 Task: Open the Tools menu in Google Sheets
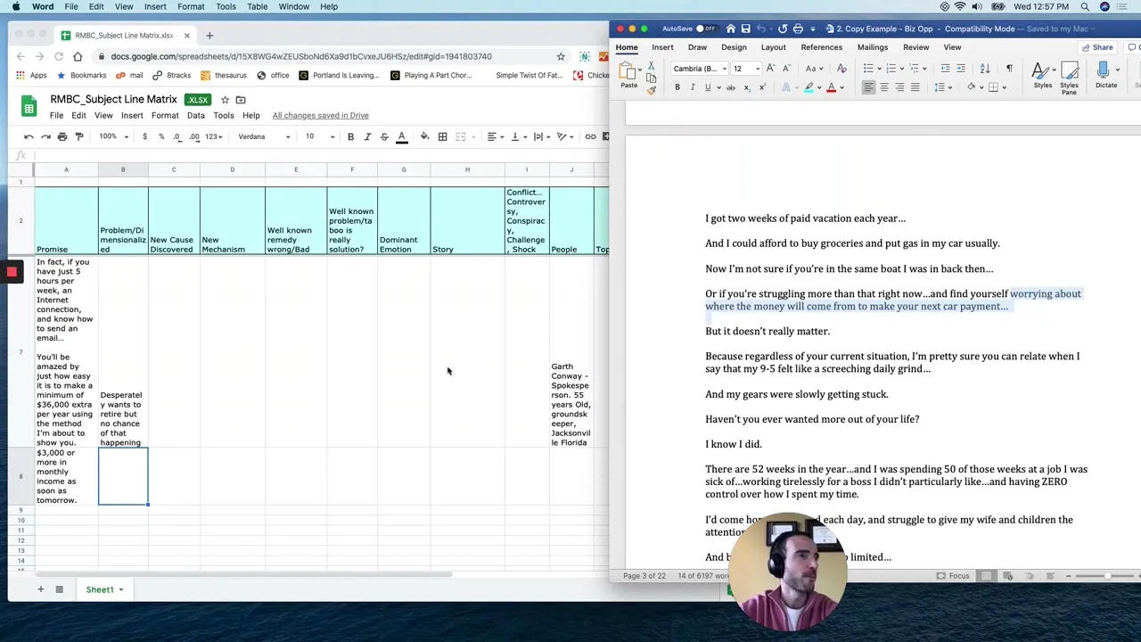pos(223,115)
